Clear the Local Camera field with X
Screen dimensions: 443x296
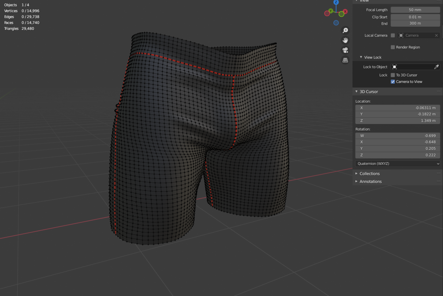tap(436, 35)
